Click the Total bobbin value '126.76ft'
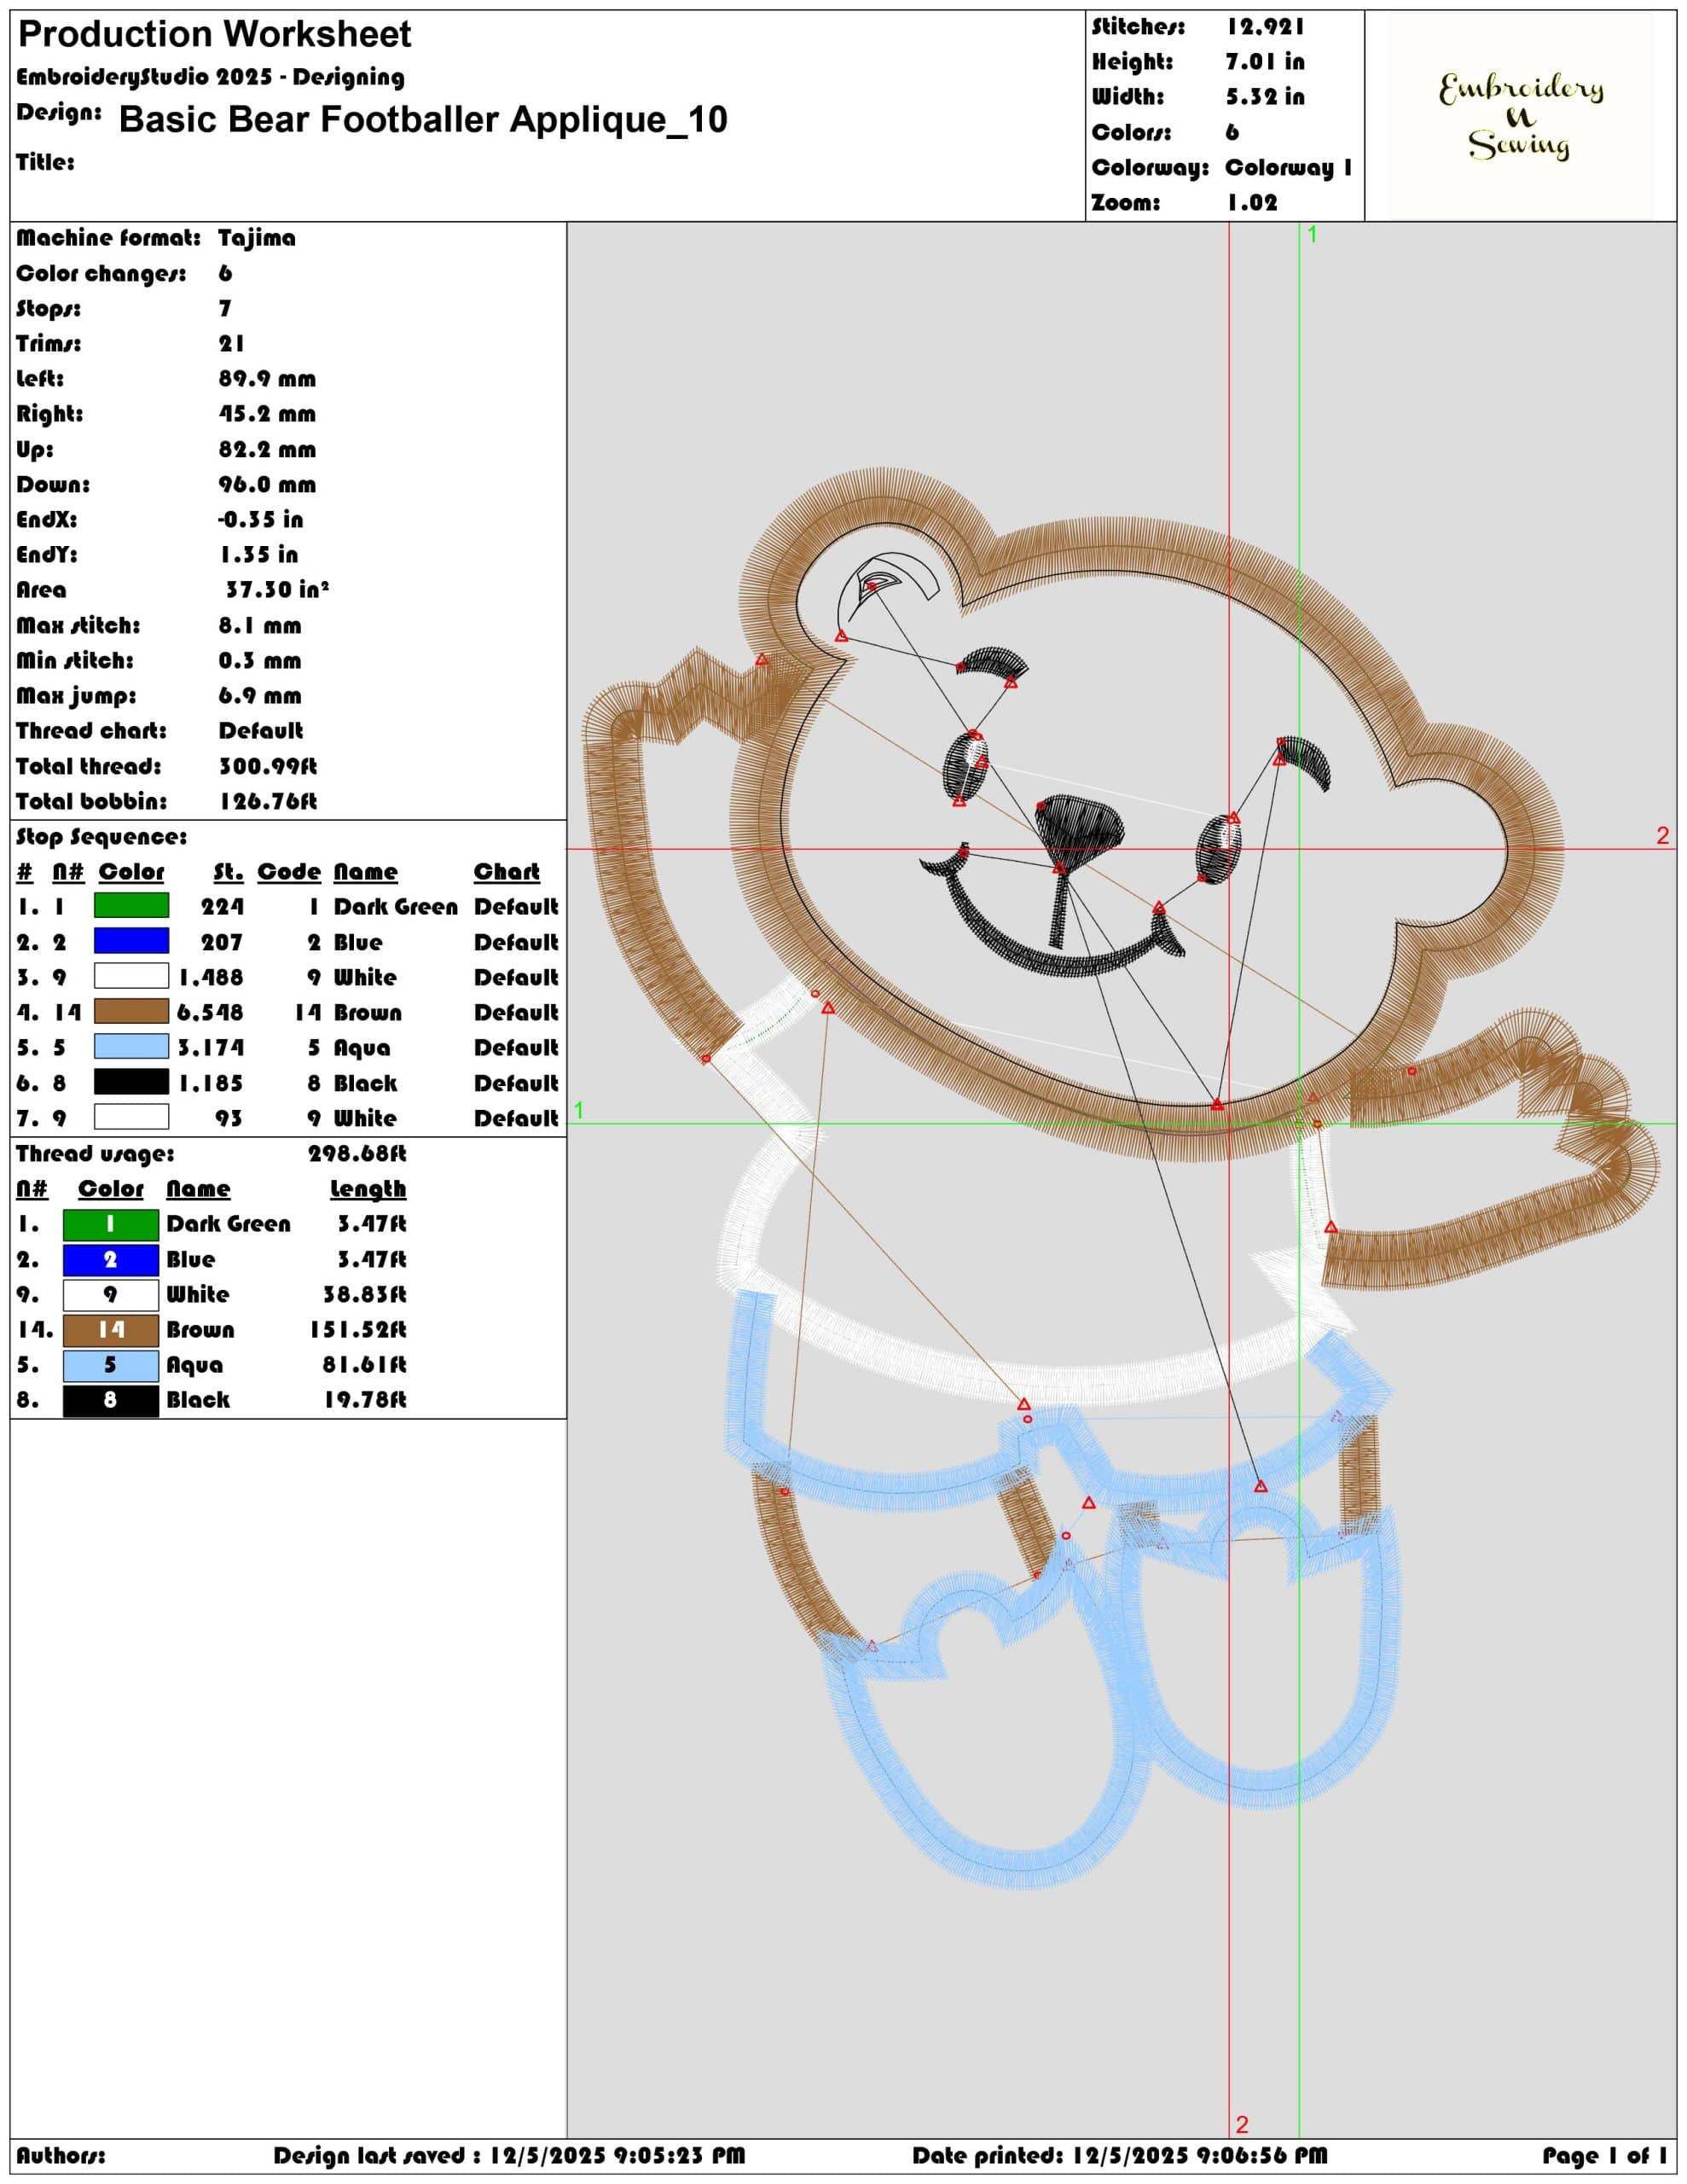The image size is (1687, 2184). (268, 802)
